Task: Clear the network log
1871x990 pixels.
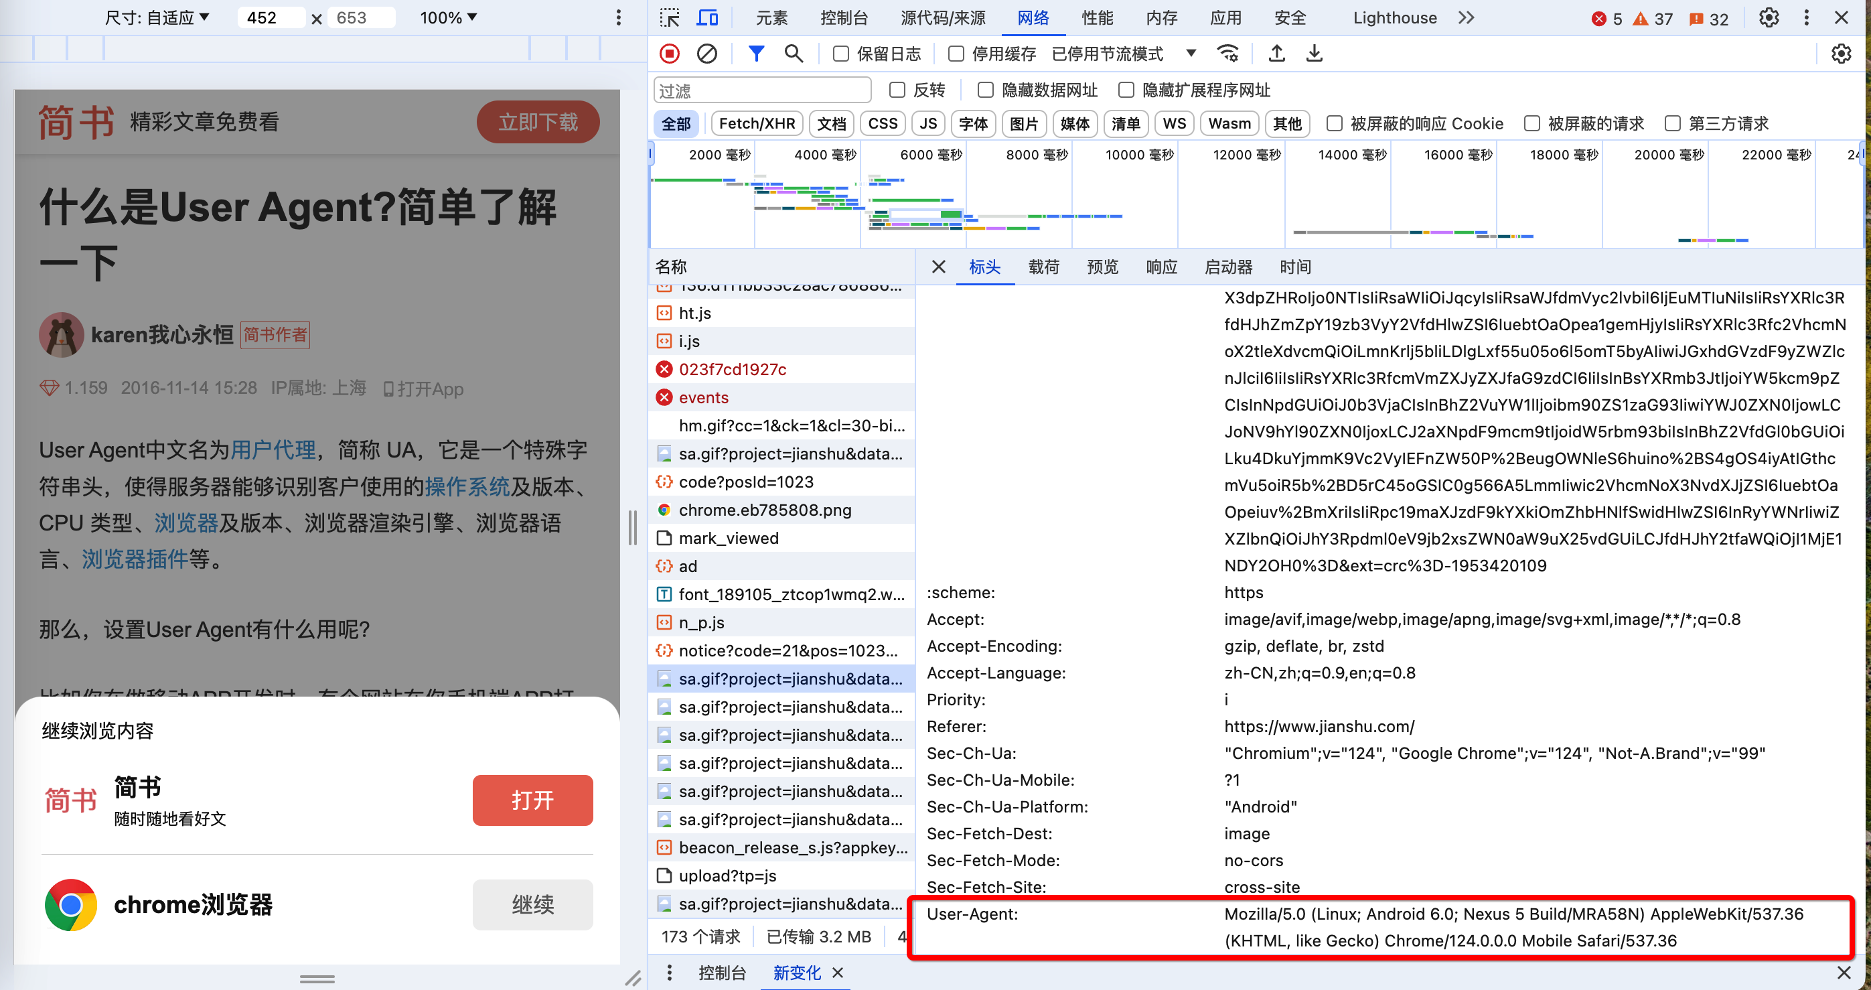Action: coord(706,54)
